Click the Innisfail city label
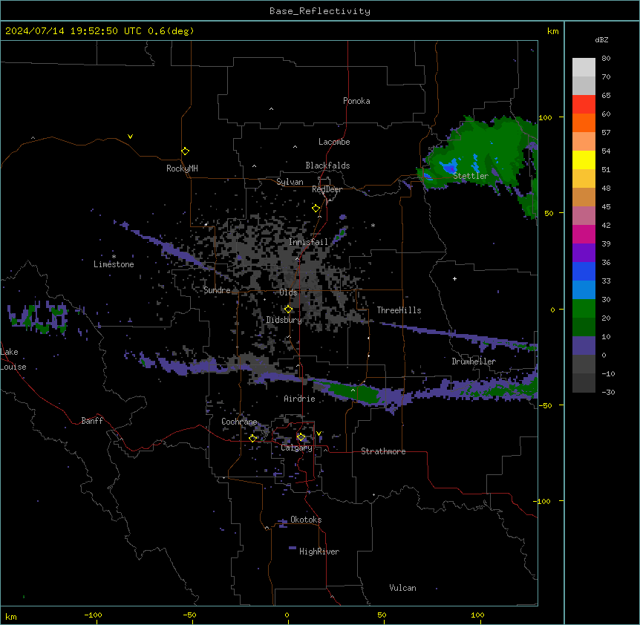Screen dimensions: 640x625 [309, 242]
